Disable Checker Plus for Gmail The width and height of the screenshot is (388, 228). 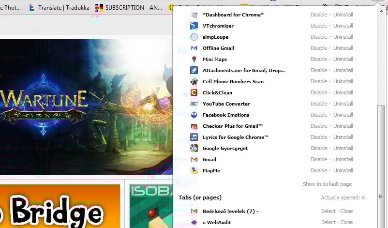[319, 126]
